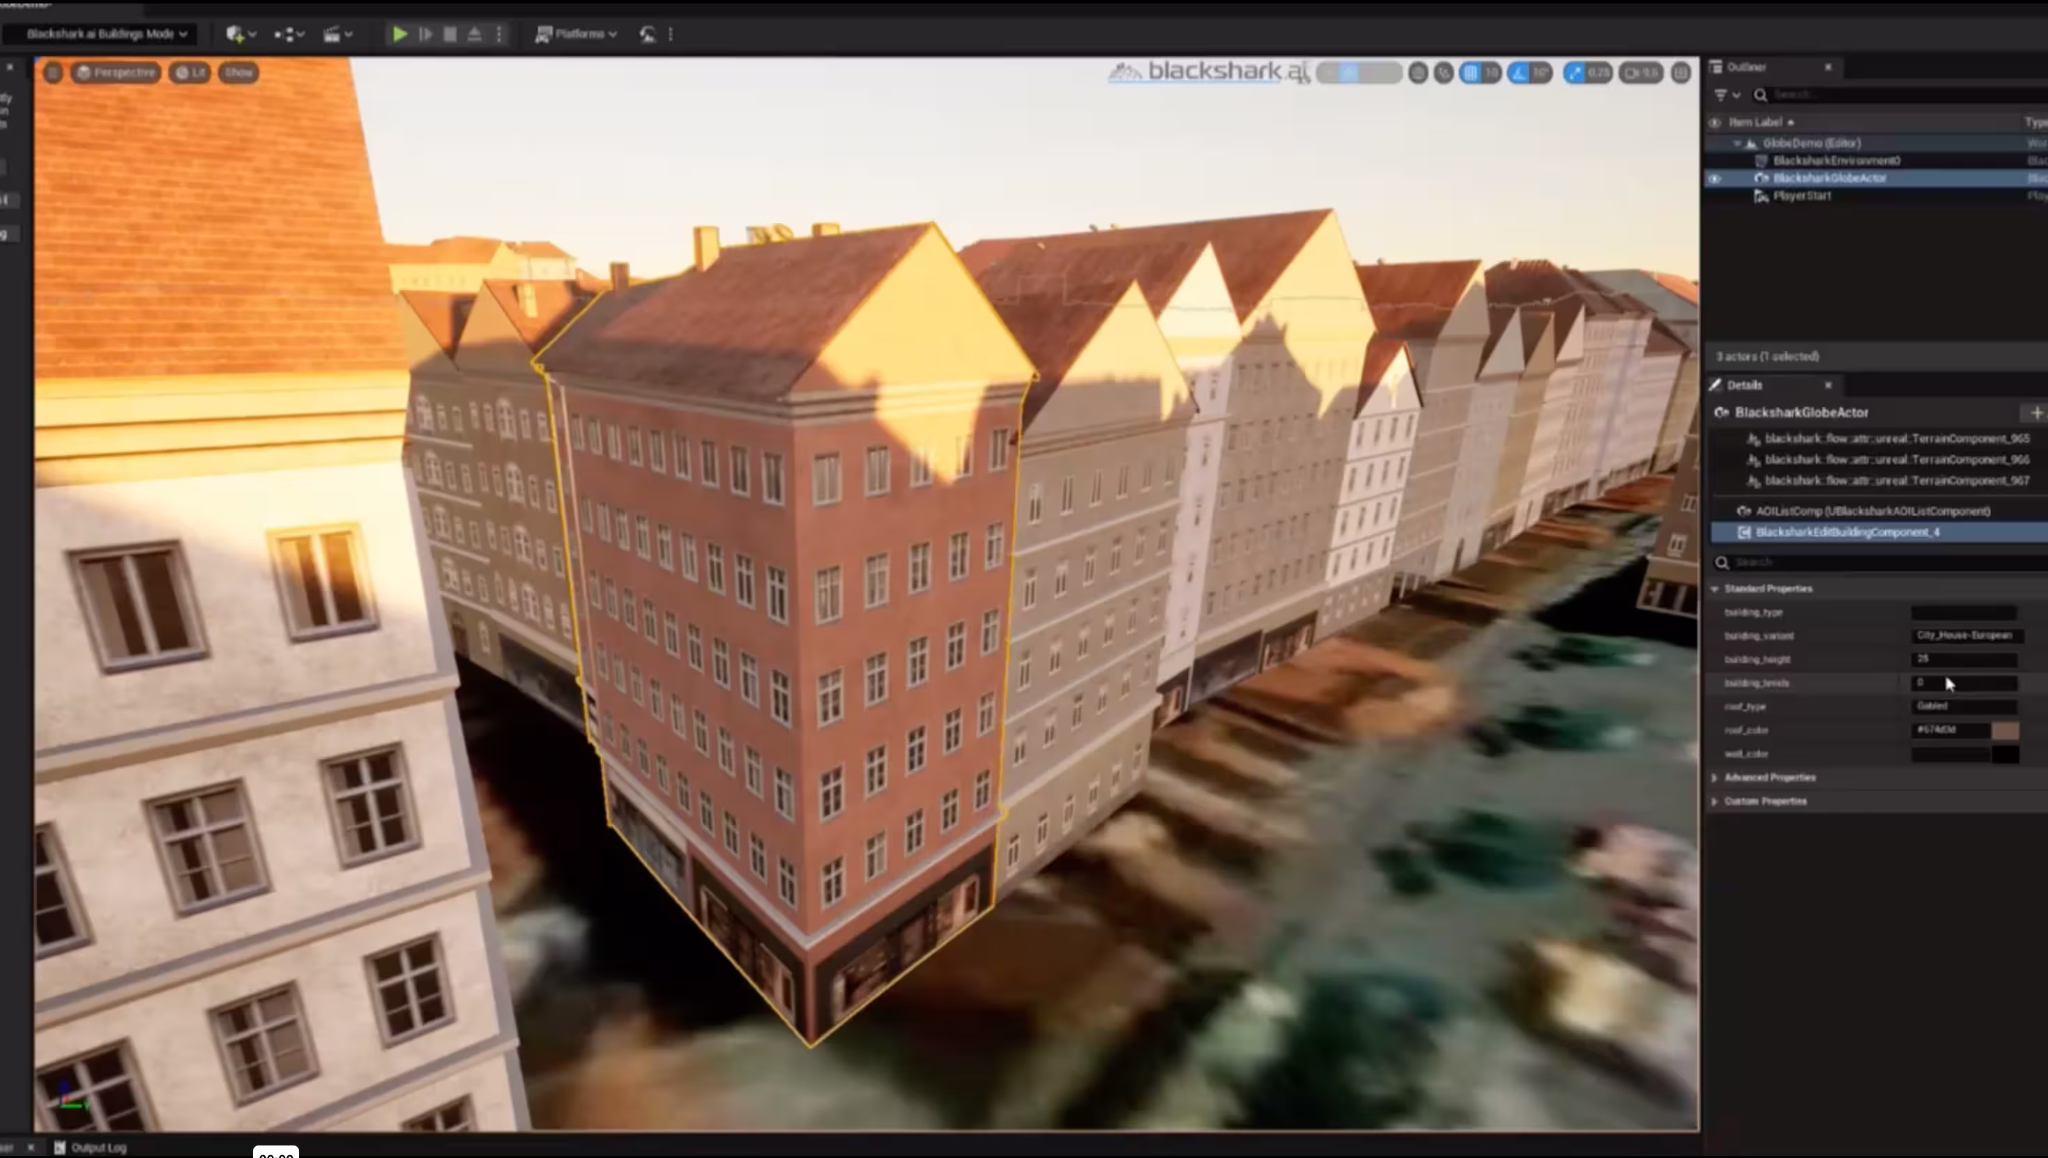Click the Stop simulation icon
The width and height of the screenshot is (2048, 1158).
450,34
